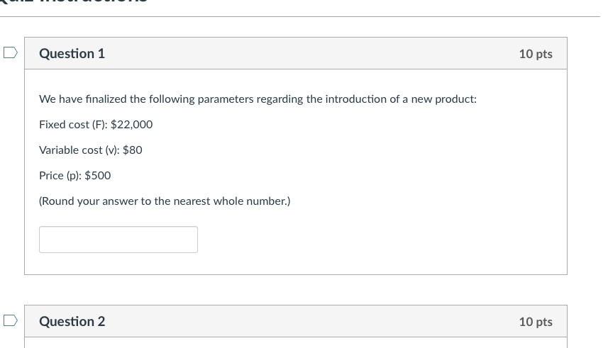Click the sentence starting 'We have finalized'
608x348 pixels.
(x=258, y=99)
